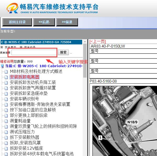This screenshot has width=157, height=156.
Task: Open the 拆下安装散热器 entry
Action: [24, 137]
